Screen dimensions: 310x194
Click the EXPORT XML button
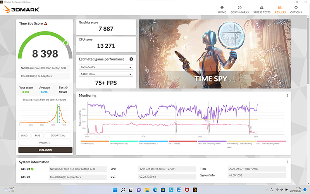pos(58,135)
